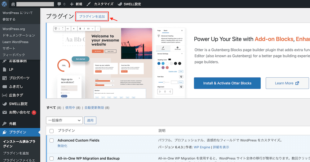Image resolution: width=310 pixels, height=162 pixels.
Task: Select WordPress について submenu item
Action: (x=17, y=13)
